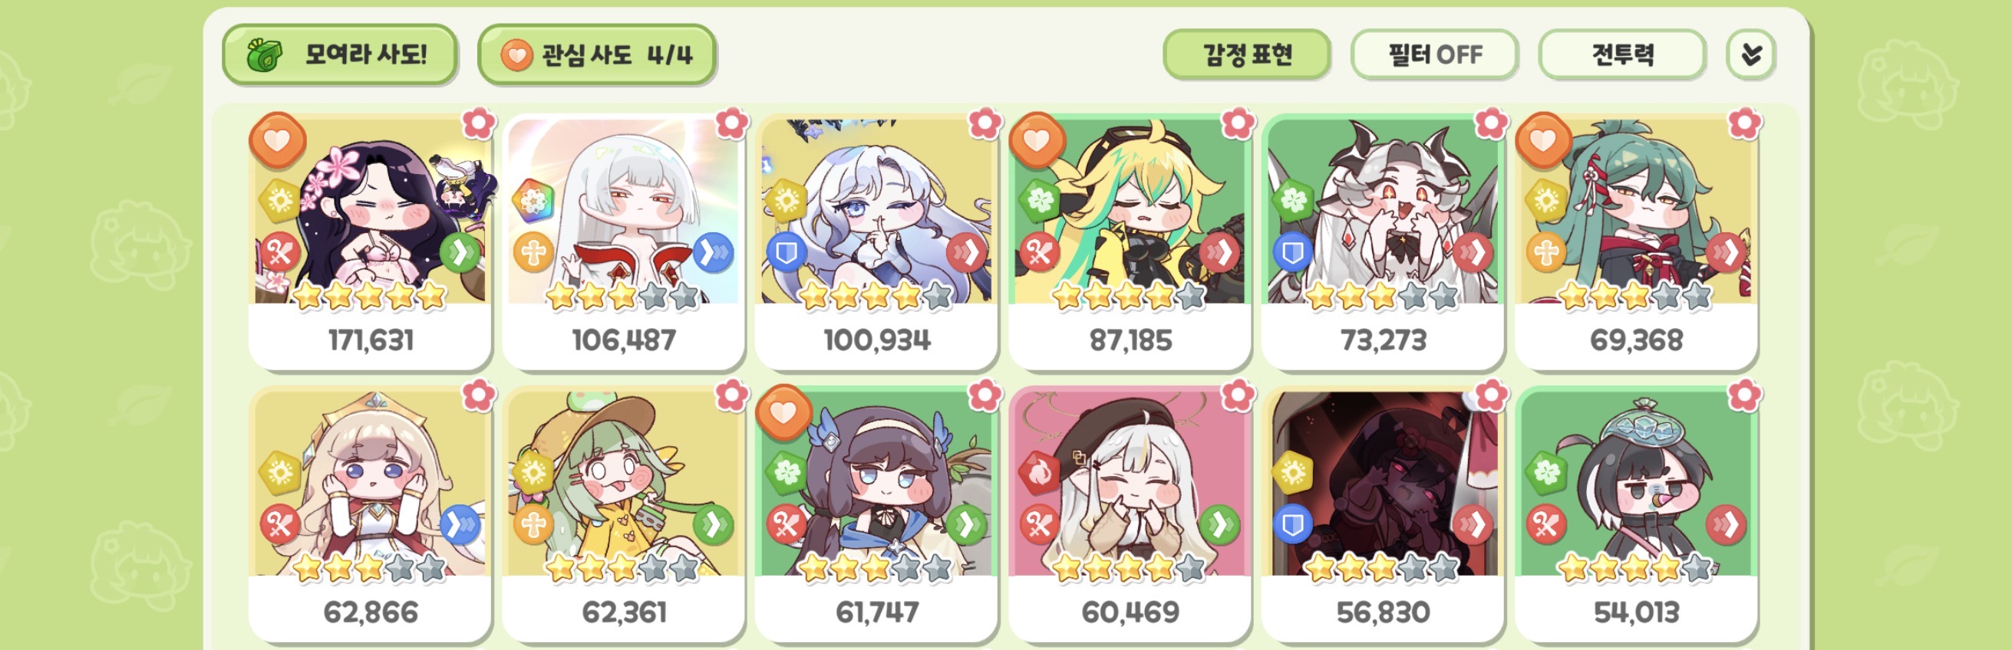
Task: Expand sort order with double-chevron button
Action: tap(1750, 54)
